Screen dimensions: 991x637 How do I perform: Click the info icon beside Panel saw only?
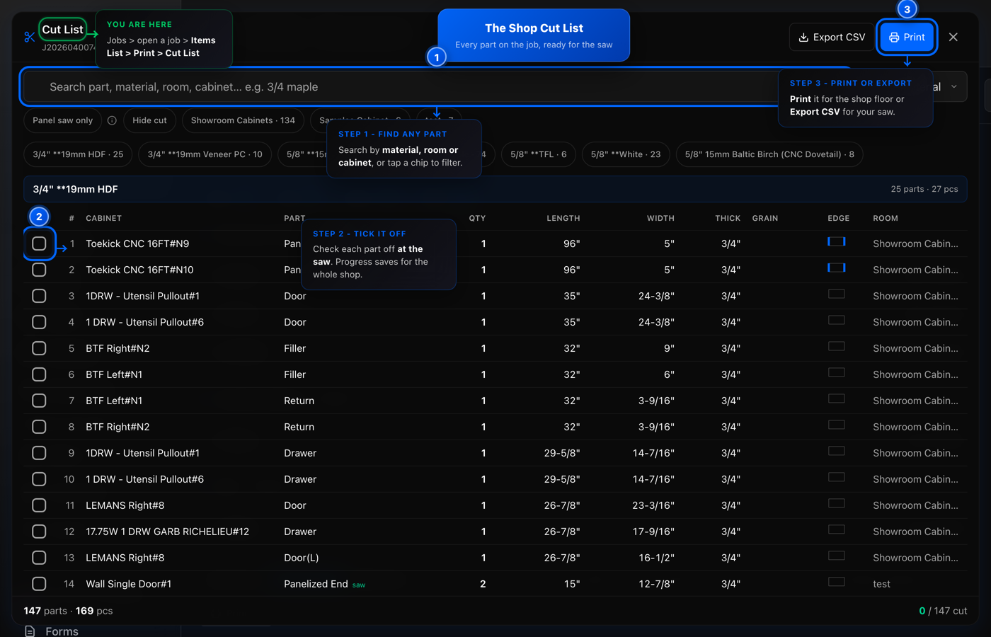(x=112, y=120)
